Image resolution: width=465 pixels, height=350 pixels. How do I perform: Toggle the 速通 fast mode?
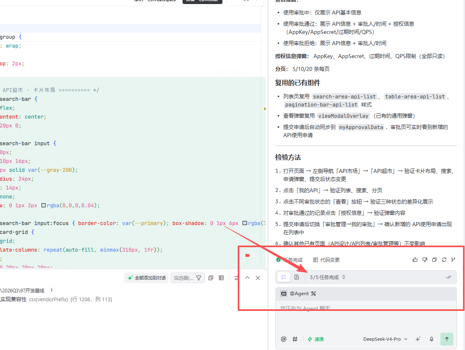pos(316,339)
